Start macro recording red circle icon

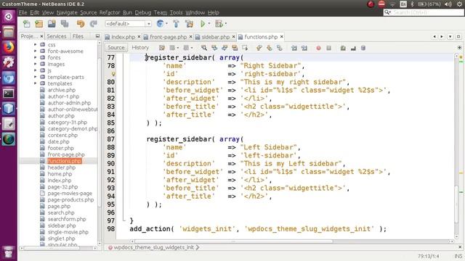coord(318,48)
